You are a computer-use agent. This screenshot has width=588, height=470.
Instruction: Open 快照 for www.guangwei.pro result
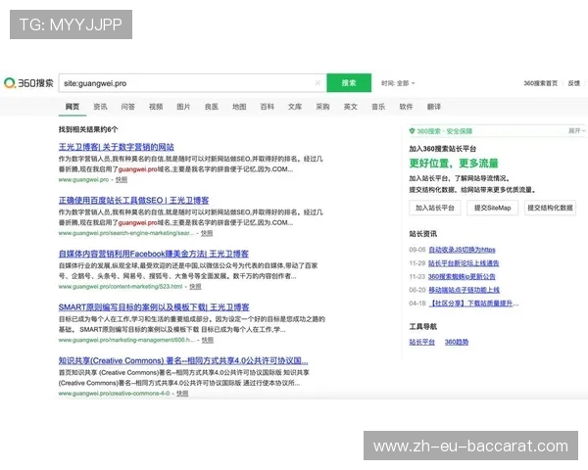click(122, 180)
